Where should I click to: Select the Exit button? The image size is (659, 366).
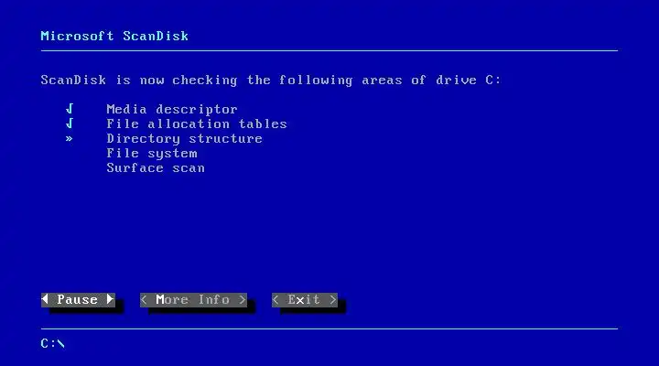305,299
